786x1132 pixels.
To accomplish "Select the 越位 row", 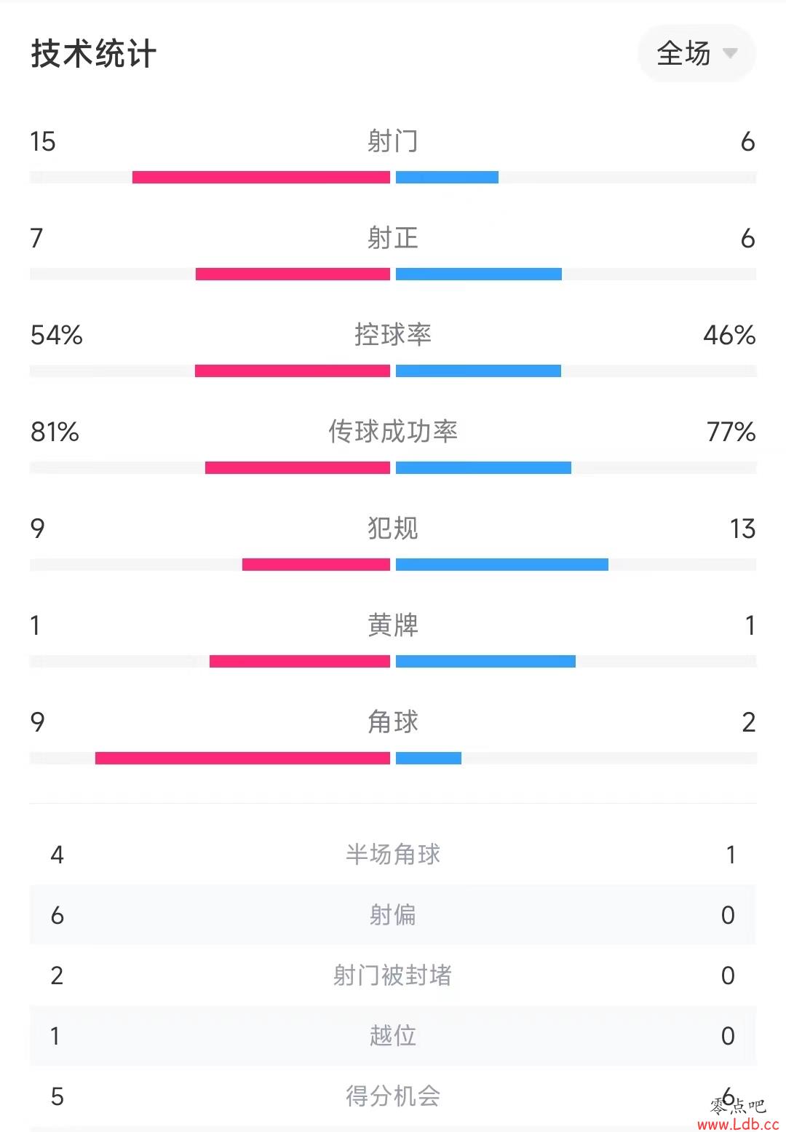I will (x=393, y=1035).
